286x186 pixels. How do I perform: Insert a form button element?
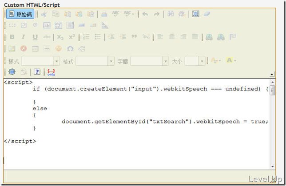[82, 25]
